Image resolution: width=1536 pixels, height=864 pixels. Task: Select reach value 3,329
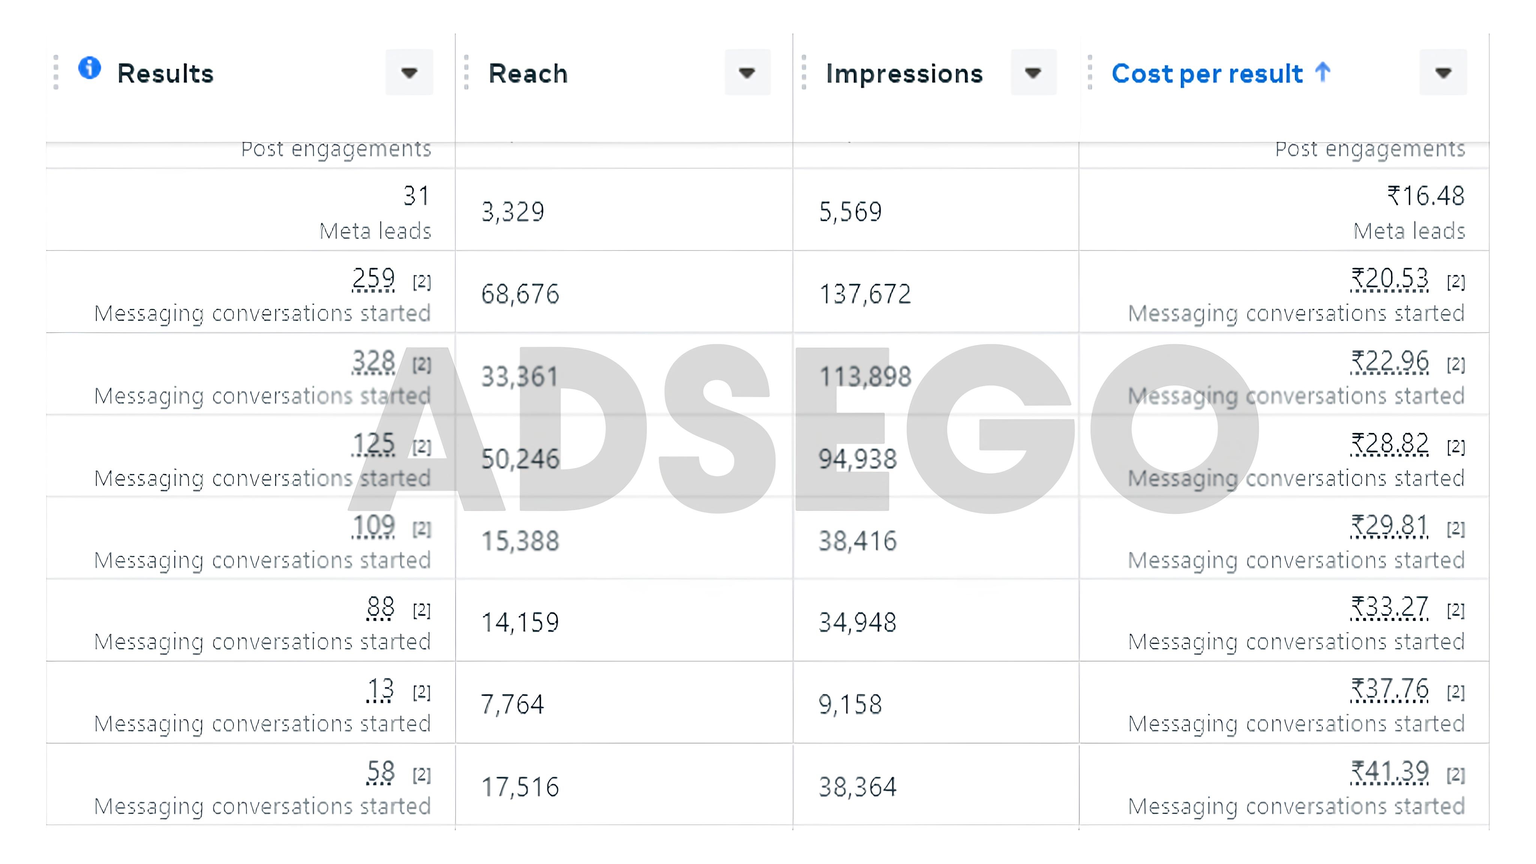tap(513, 212)
